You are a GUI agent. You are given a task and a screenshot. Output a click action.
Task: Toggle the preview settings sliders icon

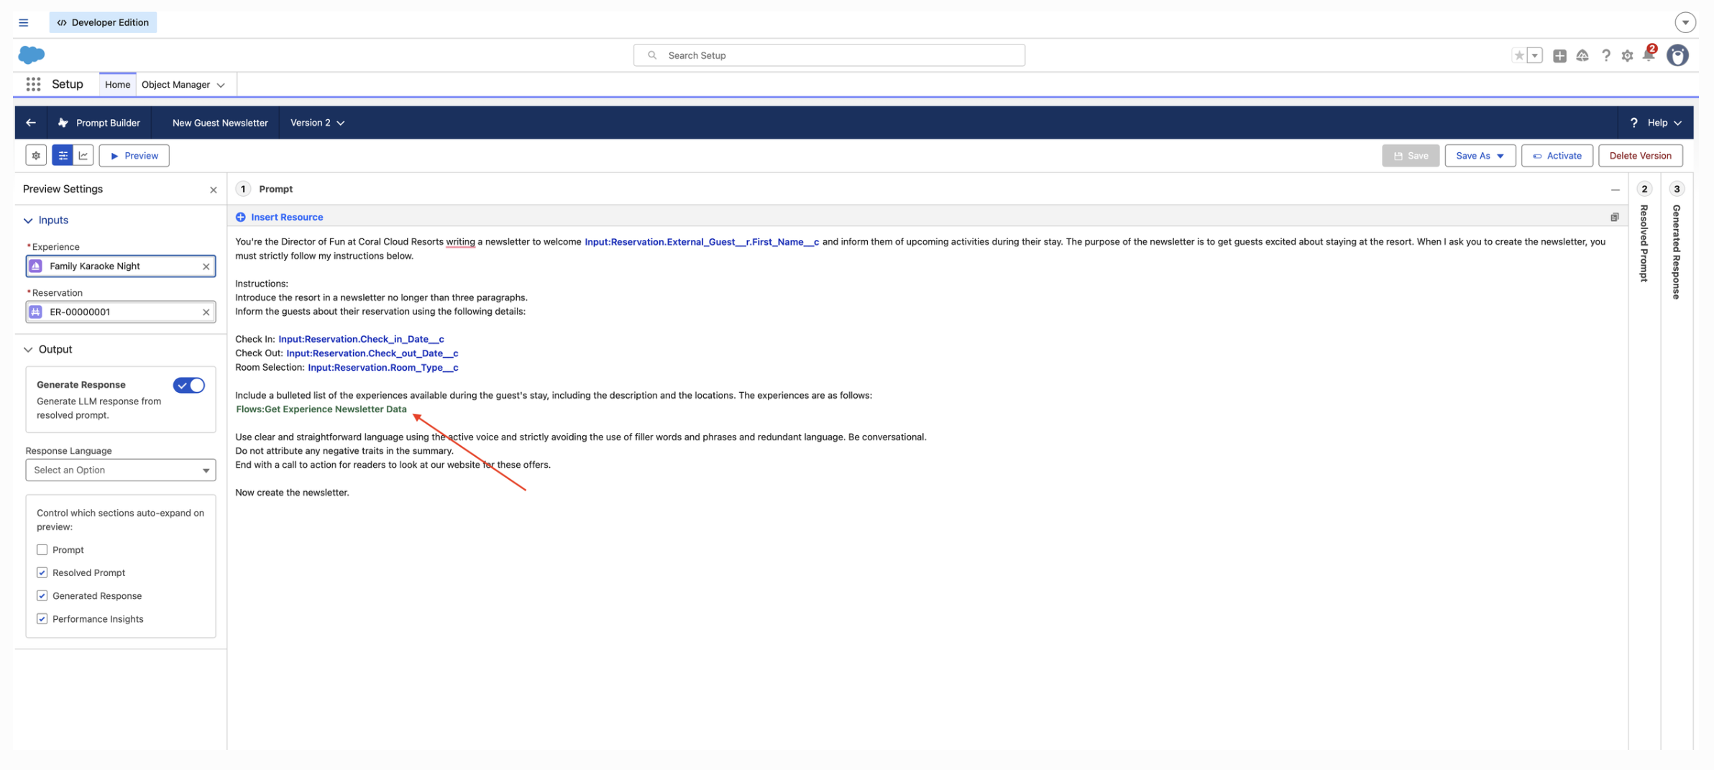click(63, 155)
